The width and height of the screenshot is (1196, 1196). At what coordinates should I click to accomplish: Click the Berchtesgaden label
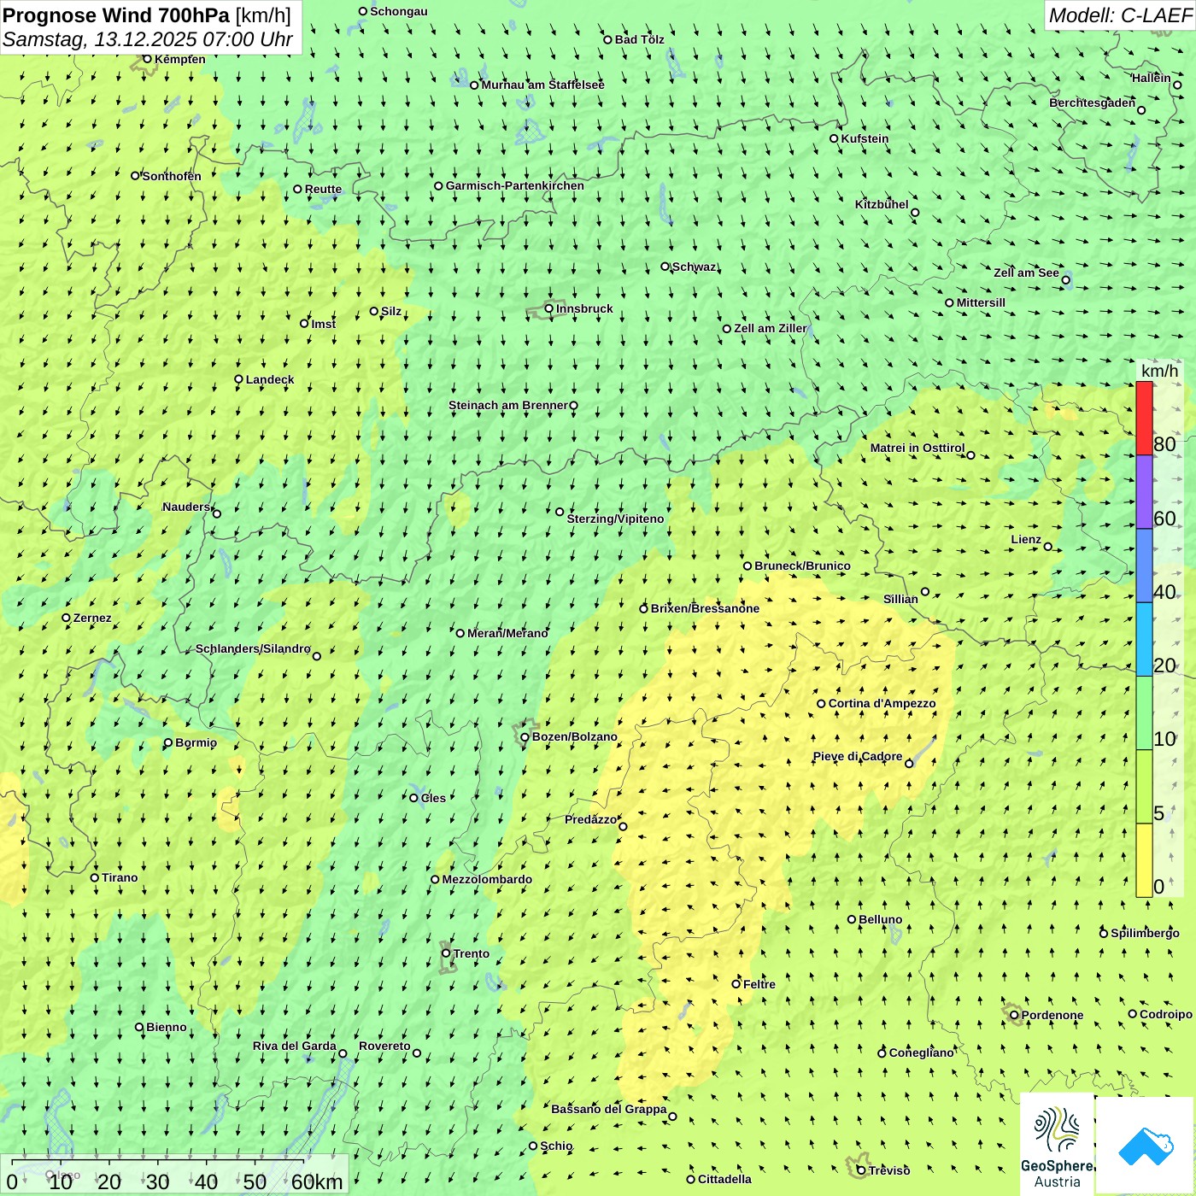[x=1092, y=103]
